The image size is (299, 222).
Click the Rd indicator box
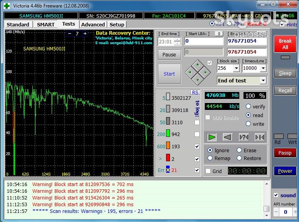(278, 136)
